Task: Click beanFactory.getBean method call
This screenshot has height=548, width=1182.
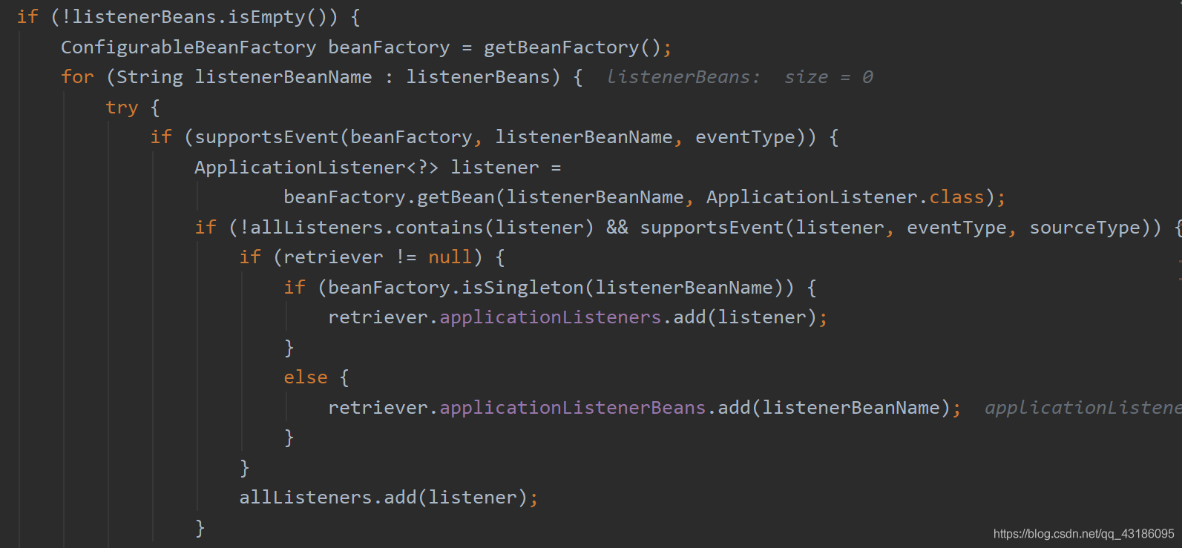Action: (389, 197)
